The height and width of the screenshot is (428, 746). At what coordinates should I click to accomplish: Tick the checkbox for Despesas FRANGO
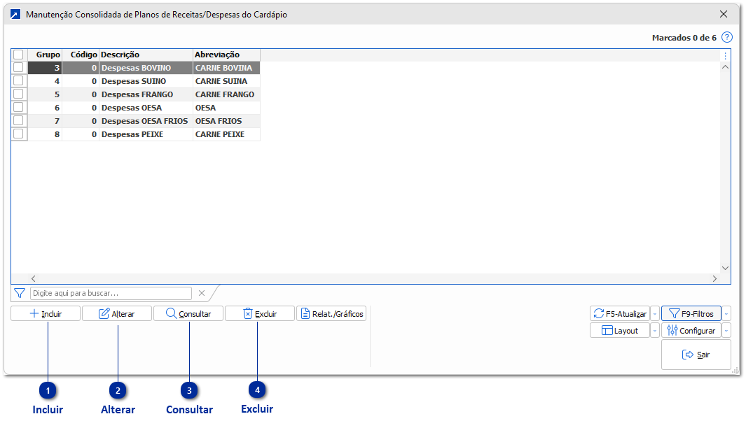coord(18,94)
